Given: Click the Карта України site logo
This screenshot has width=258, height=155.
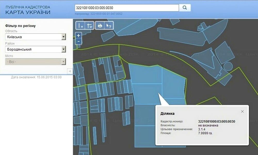Looking at the screenshot, I should 28,10.
